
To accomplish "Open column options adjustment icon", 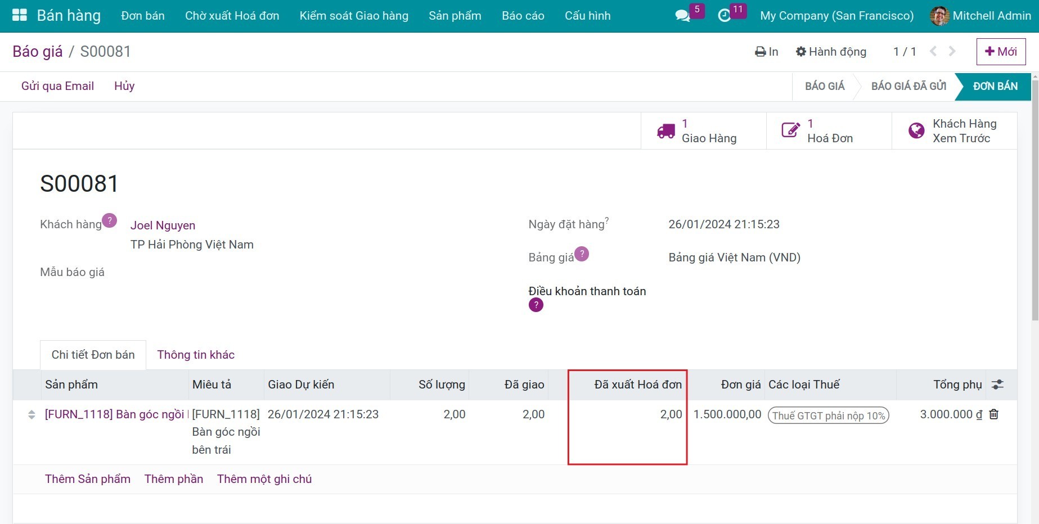I will (997, 385).
